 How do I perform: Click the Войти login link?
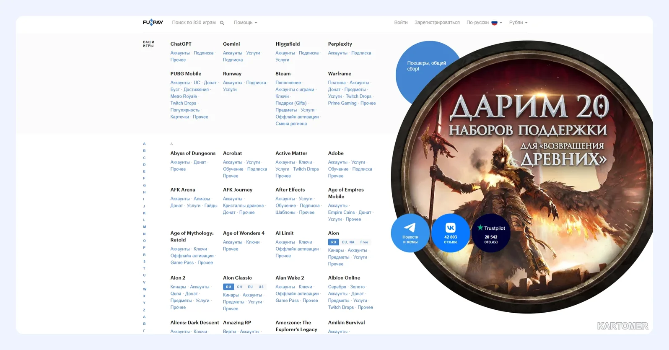pyautogui.click(x=401, y=23)
